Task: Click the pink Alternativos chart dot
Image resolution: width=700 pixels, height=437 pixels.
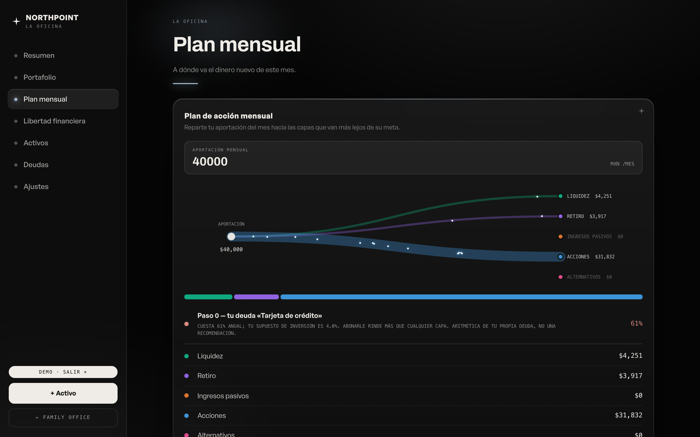Action: point(560,277)
